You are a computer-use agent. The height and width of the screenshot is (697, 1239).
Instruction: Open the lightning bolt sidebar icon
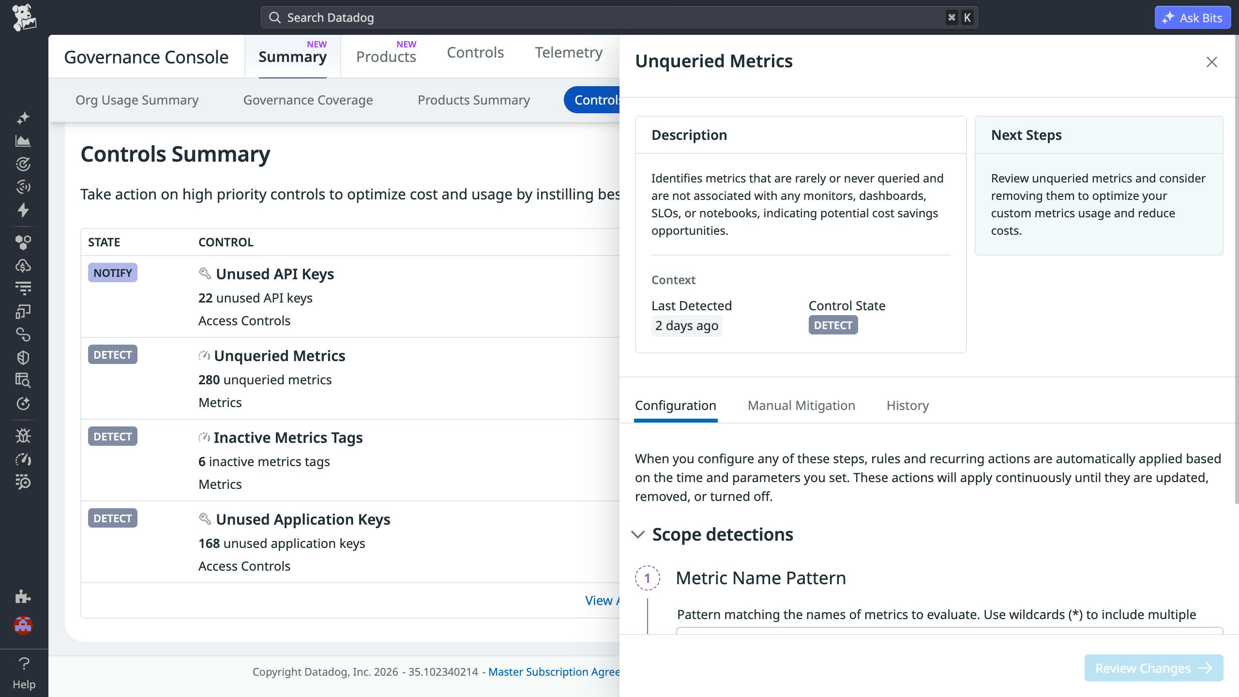[23, 210]
